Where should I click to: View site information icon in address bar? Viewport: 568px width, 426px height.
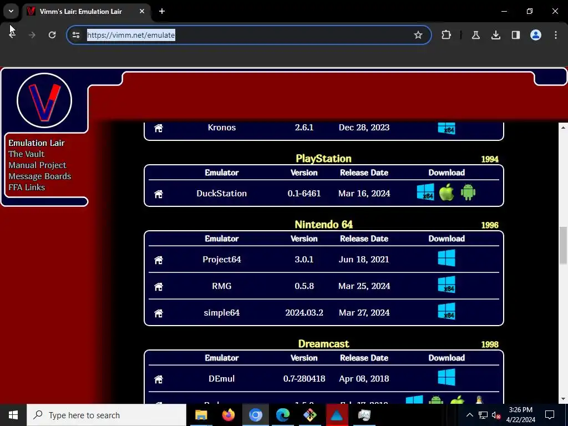75,35
